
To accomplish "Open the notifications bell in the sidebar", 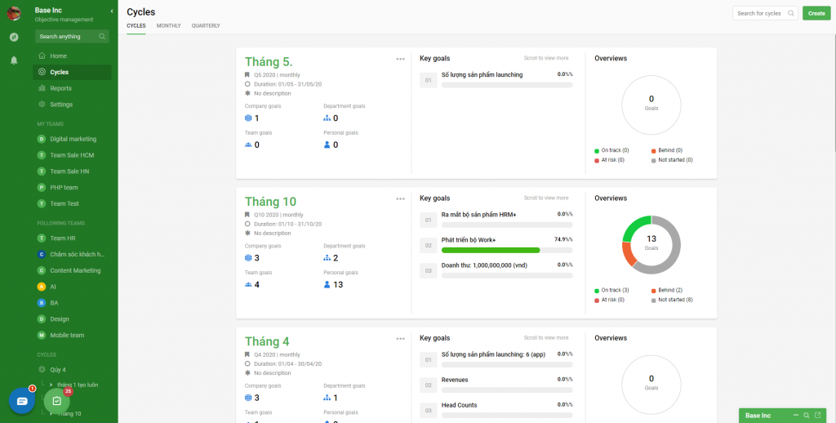I will pos(14,60).
